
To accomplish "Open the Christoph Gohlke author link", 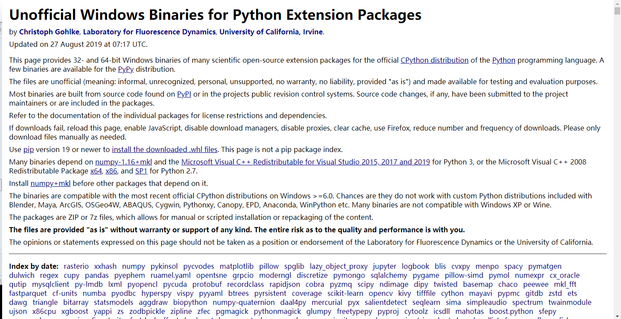I will click(x=50, y=32).
